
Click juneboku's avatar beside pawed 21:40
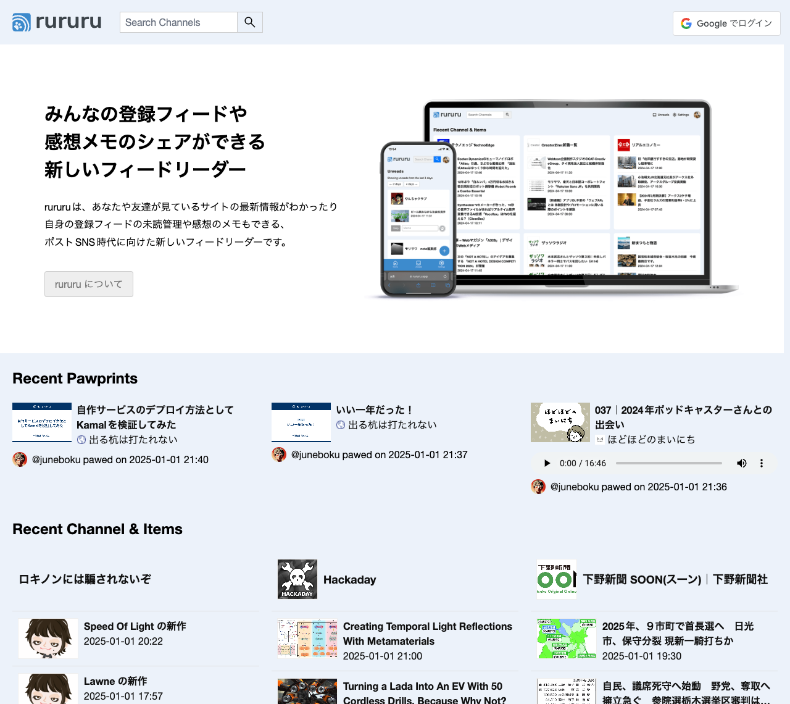20,459
